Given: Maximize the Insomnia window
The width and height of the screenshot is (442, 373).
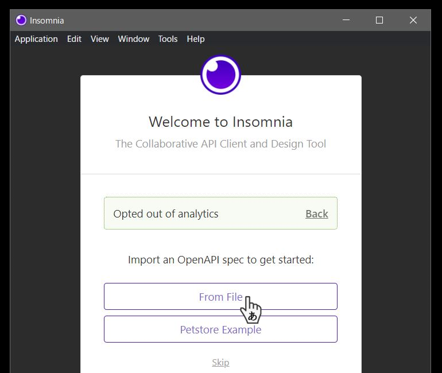Looking at the screenshot, I should click(x=379, y=20).
